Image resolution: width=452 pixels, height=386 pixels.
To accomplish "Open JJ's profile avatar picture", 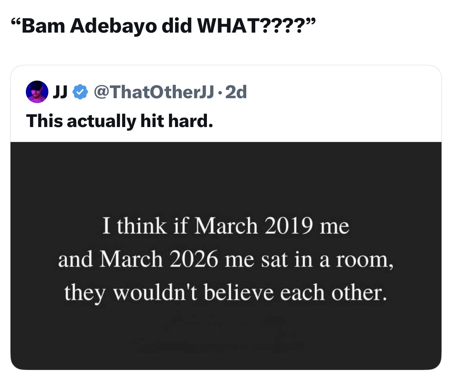I will (37, 91).
